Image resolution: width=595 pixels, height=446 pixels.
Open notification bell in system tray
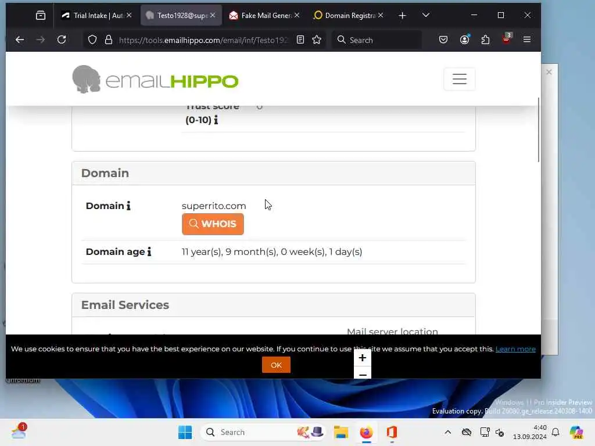click(555, 432)
